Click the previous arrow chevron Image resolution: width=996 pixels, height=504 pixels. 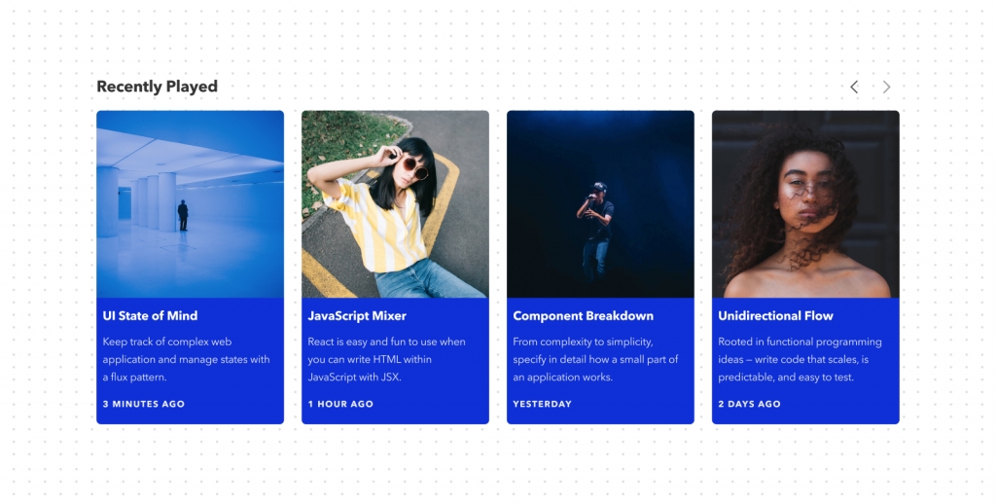(854, 87)
